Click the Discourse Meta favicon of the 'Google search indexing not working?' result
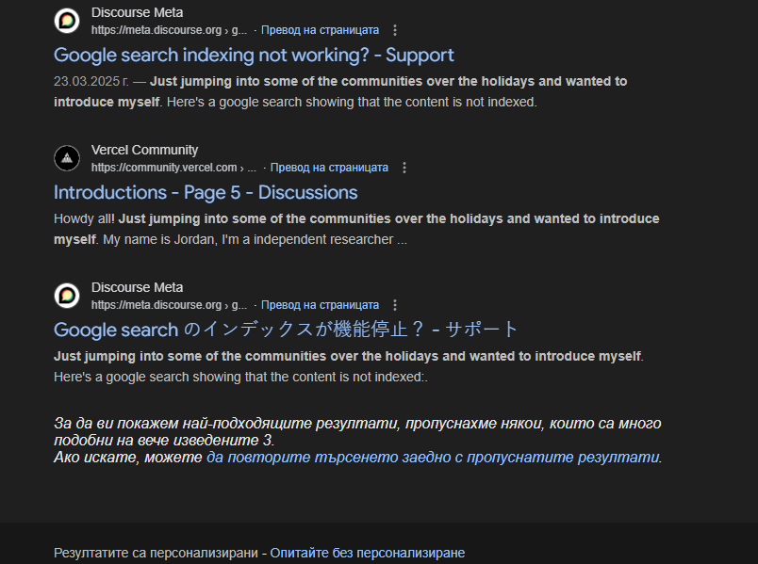758x564 pixels. click(x=67, y=21)
